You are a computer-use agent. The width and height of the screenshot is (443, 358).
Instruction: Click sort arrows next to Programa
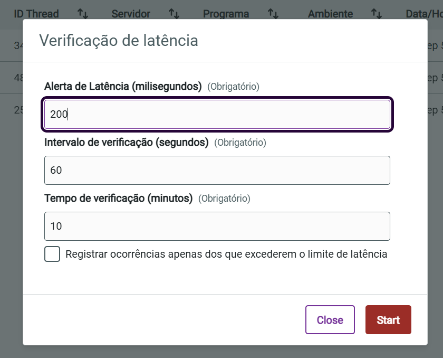tap(273, 14)
